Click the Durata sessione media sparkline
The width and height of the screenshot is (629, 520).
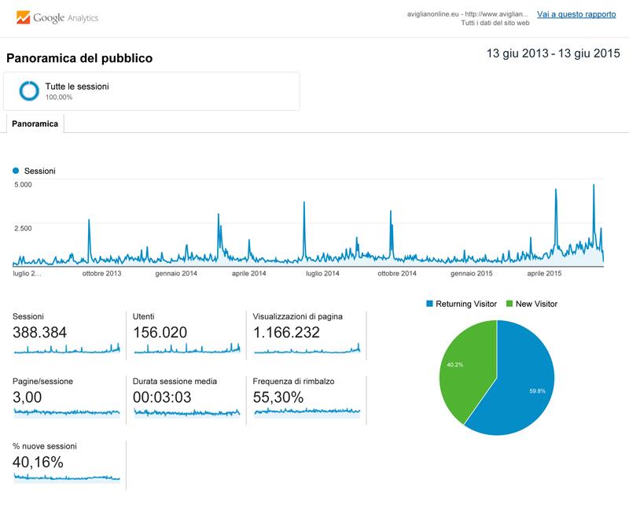click(x=187, y=411)
